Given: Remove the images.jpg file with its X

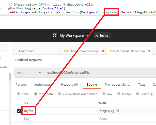Looking at the screenshot, I should point(118,111).
